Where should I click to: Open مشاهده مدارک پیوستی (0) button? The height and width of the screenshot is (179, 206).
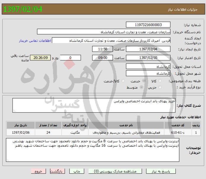click(115, 171)
